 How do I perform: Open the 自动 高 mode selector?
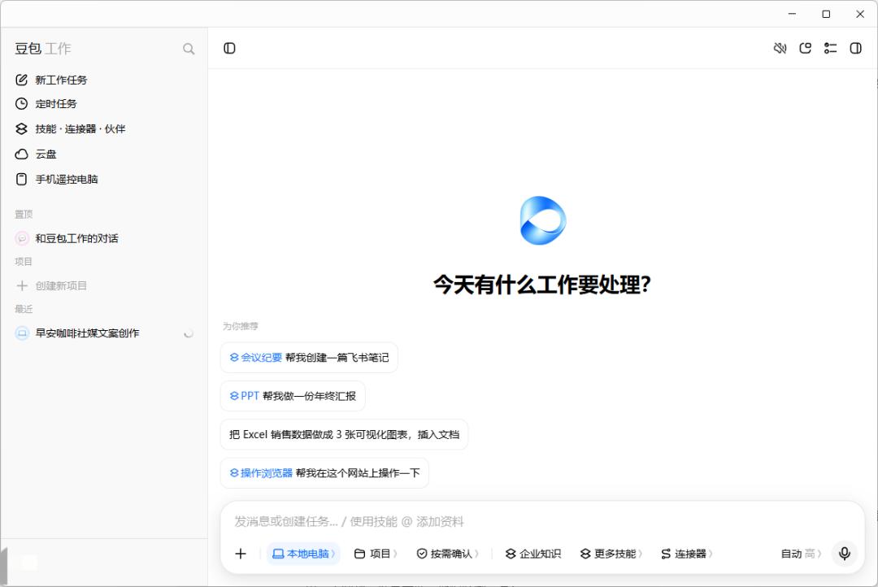coord(801,554)
